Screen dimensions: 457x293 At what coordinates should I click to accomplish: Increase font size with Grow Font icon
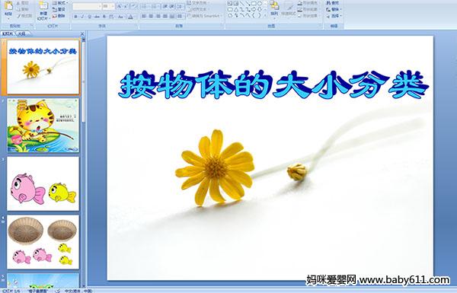[x=120, y=6]
